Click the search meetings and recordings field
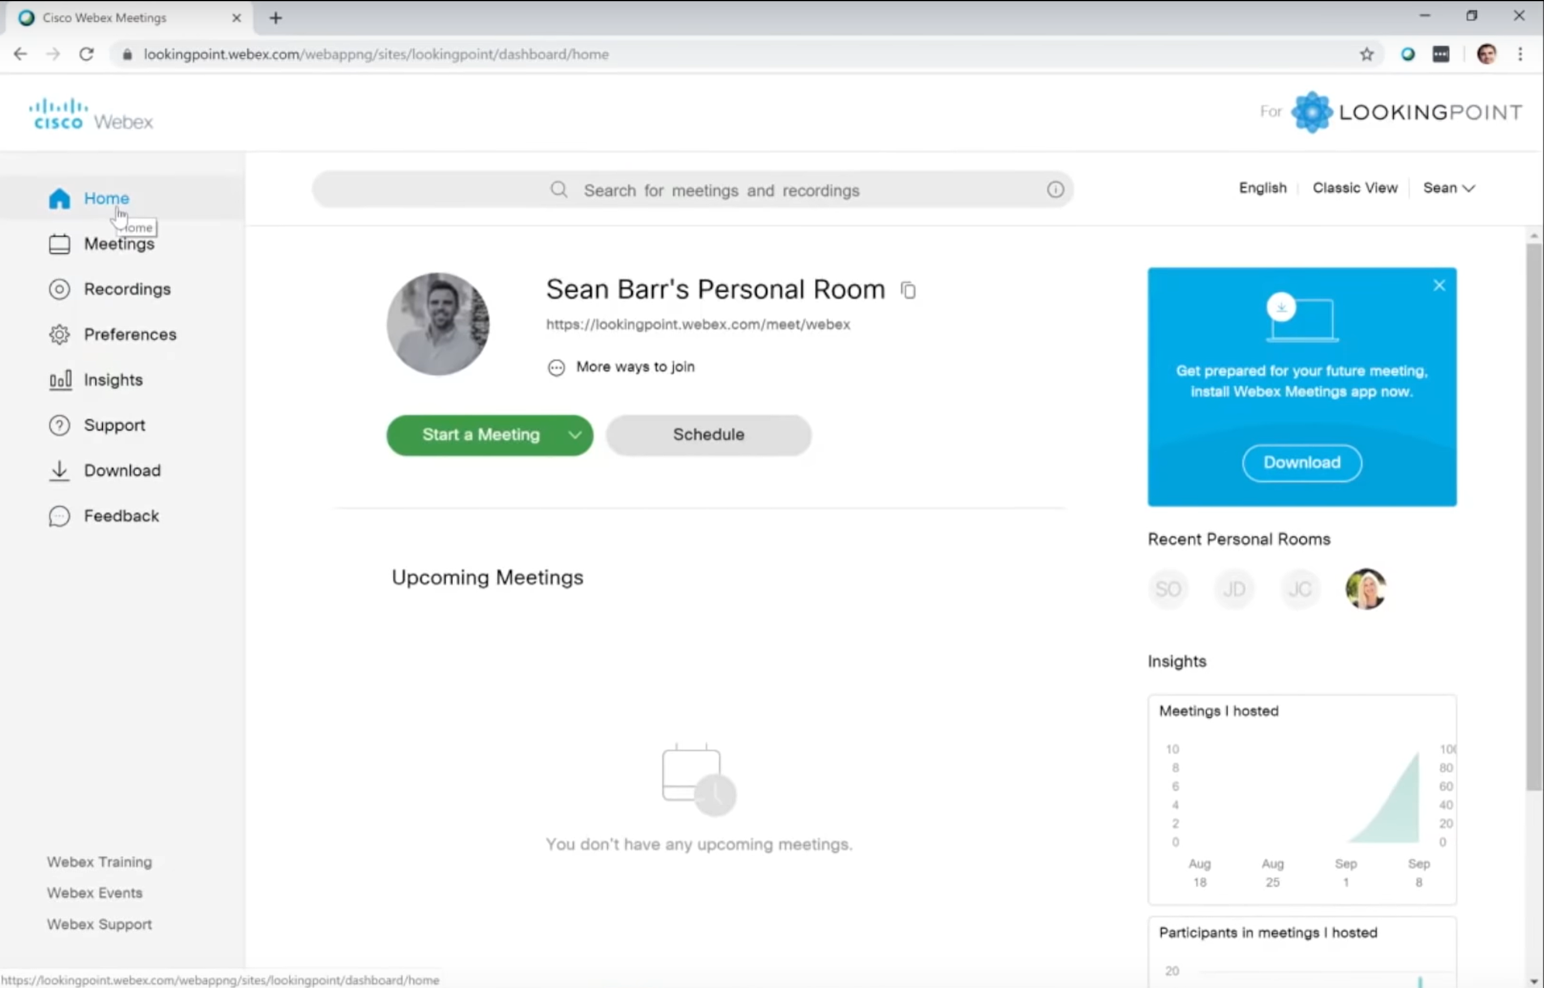 click(692, 189)
